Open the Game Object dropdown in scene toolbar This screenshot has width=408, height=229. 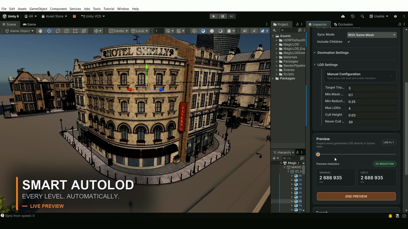point(20,31)
